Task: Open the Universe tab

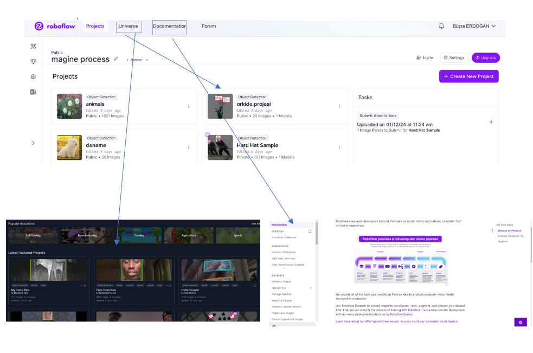Action: (129, 26)
